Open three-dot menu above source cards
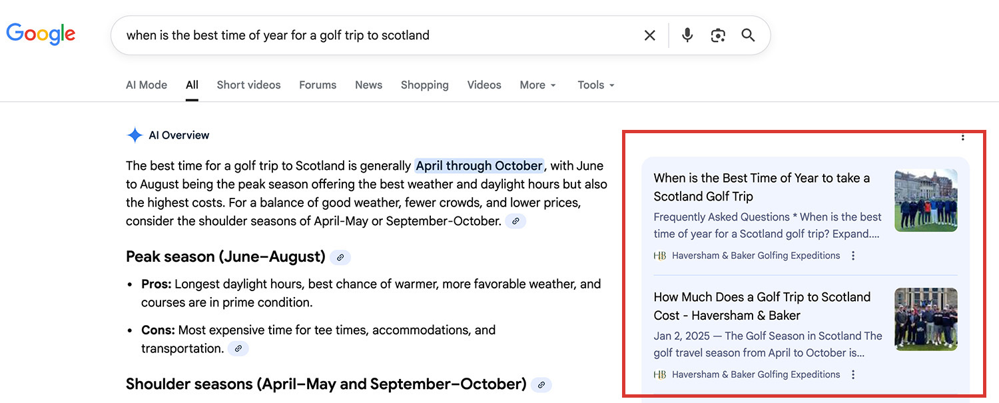Viewport: 999px width, 403px height. point(962,137)
